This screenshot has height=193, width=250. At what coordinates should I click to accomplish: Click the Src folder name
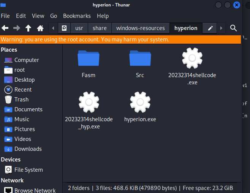tap(140, 75)
